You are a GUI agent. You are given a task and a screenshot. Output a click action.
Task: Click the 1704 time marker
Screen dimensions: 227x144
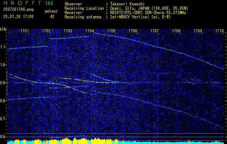[x=90, y=31]
